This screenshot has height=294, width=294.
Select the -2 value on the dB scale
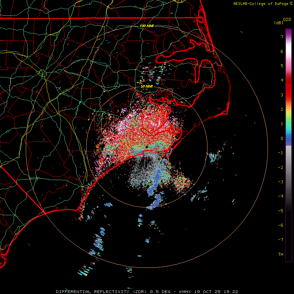(281, 168)
